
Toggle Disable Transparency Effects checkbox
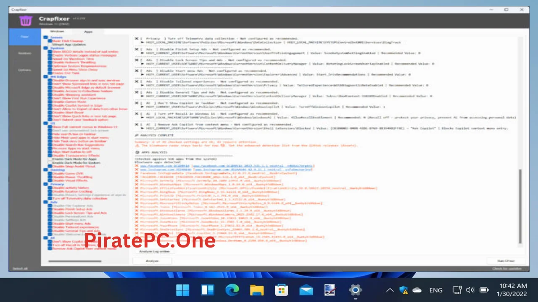click(x=50, y=155)
